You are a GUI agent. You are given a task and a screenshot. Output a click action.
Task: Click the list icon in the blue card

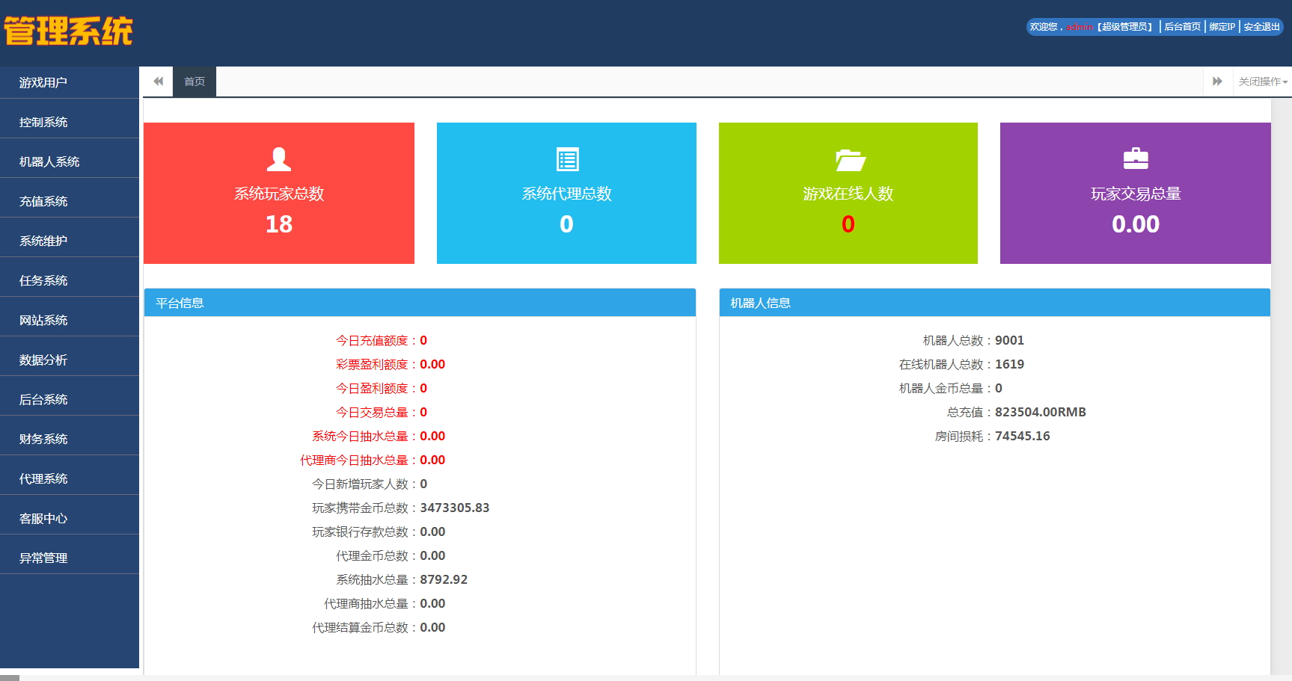point(567,159)
